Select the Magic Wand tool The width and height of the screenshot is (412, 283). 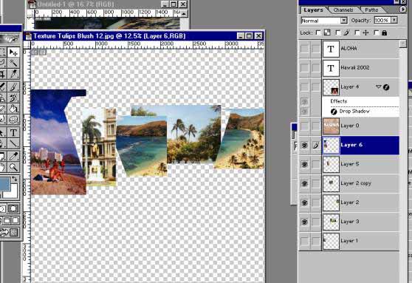(13, 63)
